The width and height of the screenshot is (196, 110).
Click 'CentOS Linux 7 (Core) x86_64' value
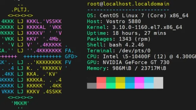click(144, 16)
